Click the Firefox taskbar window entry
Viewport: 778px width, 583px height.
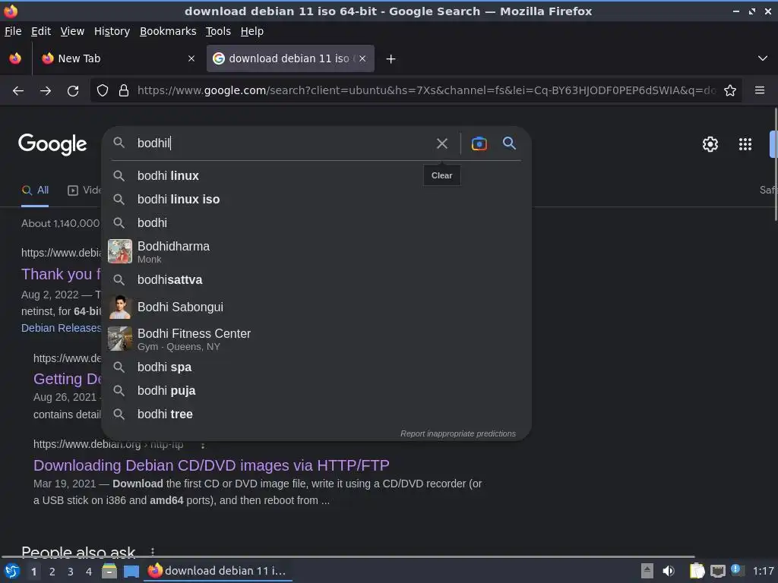[218, 571]
